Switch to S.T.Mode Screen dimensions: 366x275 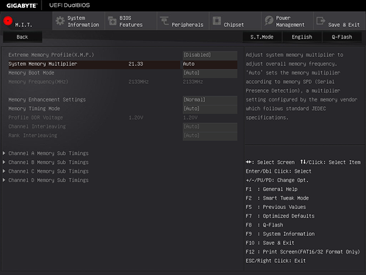click(x=262, y=37)
